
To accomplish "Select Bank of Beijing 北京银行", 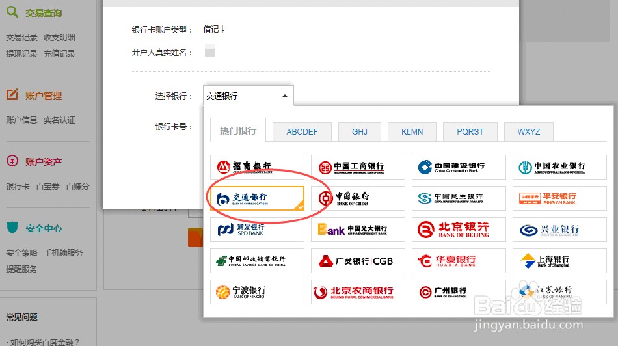I will click(459, 230).
